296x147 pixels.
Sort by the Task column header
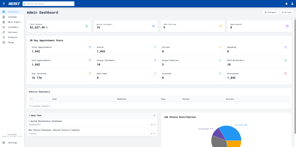(x=54, y=99)
